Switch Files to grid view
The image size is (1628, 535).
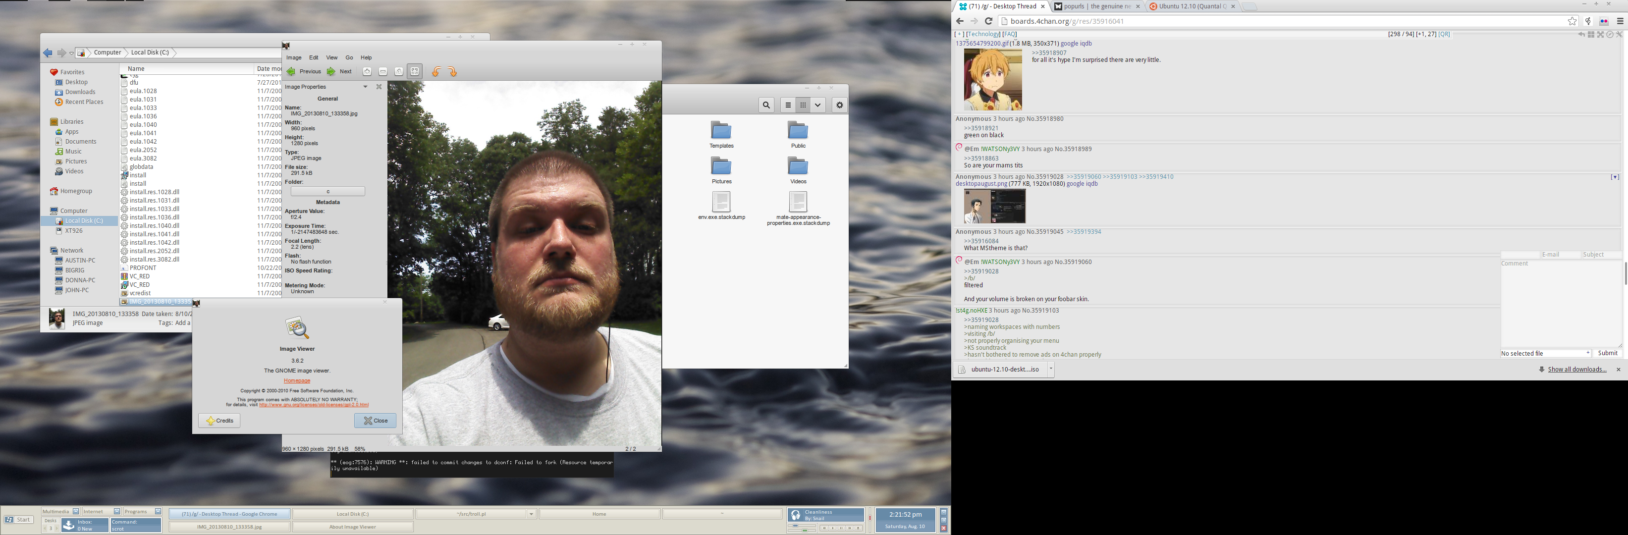click(x=803, y=106)
